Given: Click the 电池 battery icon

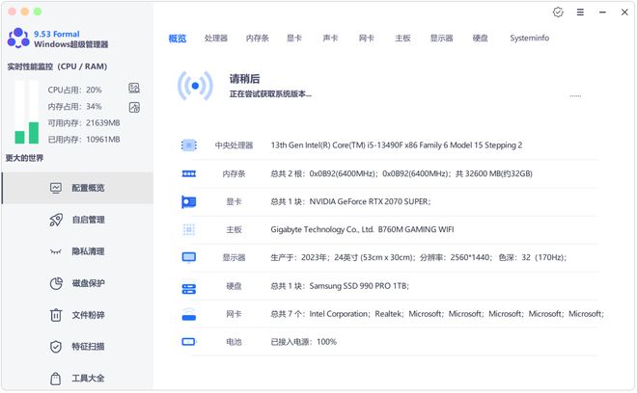Looking at the screenshot, I should (189, 342).
